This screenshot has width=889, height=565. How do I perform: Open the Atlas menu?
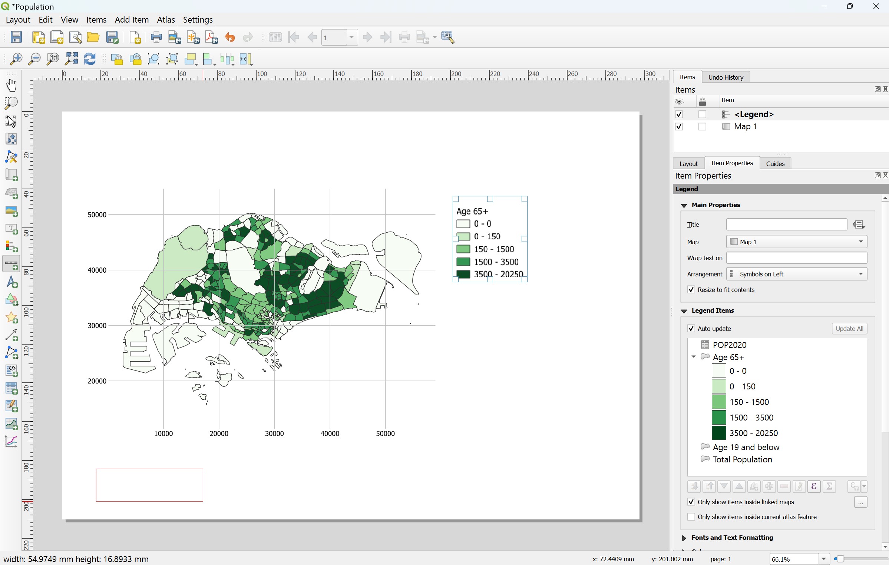[166, 20]
